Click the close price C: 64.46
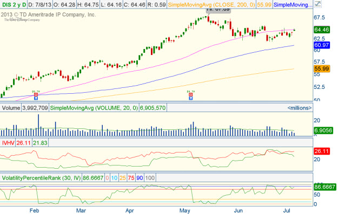The height and width of the screenshot is (214, 338). click(x=135, y=4)
